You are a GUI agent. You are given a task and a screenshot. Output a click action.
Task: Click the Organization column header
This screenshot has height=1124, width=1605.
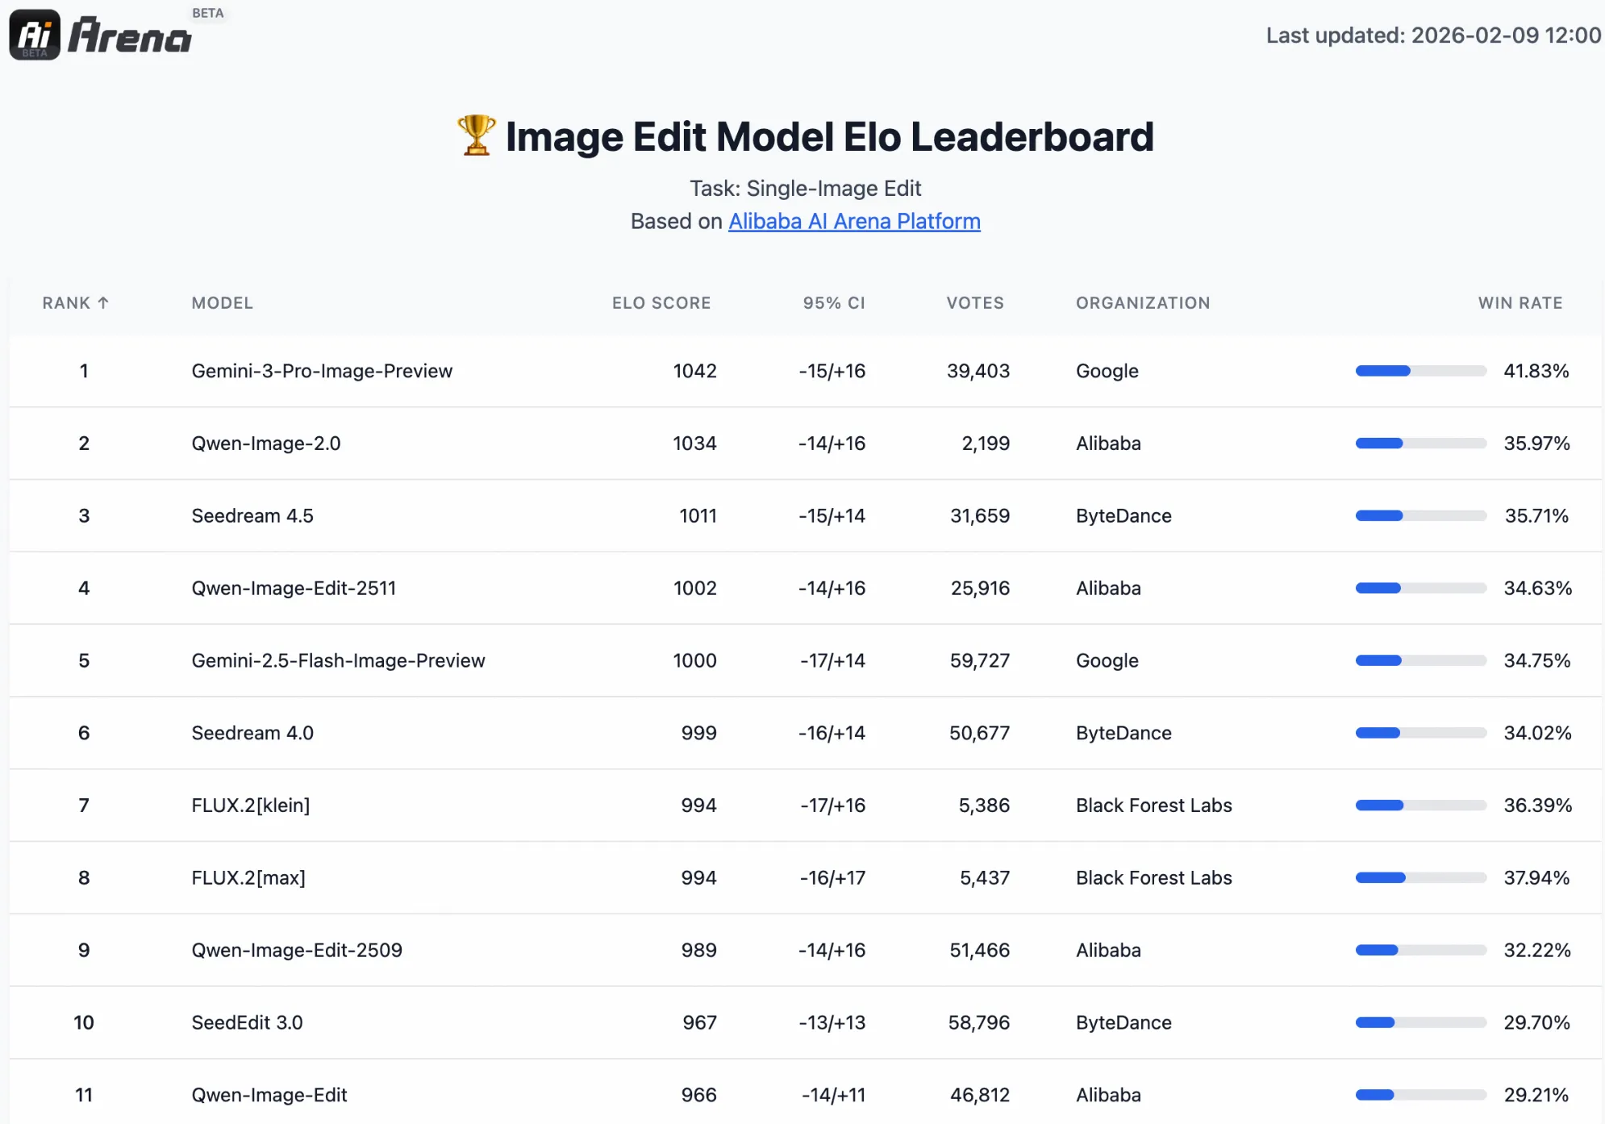click(x=1142, y=303)
